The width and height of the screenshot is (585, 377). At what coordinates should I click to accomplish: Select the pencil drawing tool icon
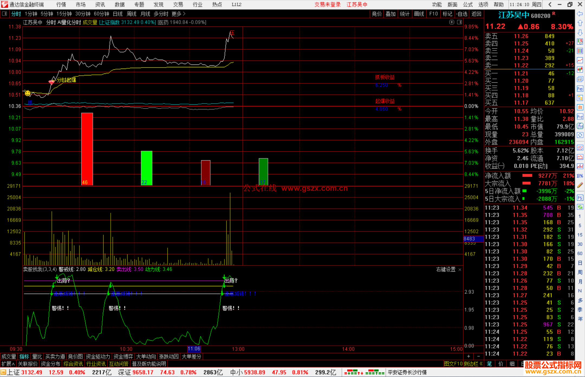[x=580, y=185]
